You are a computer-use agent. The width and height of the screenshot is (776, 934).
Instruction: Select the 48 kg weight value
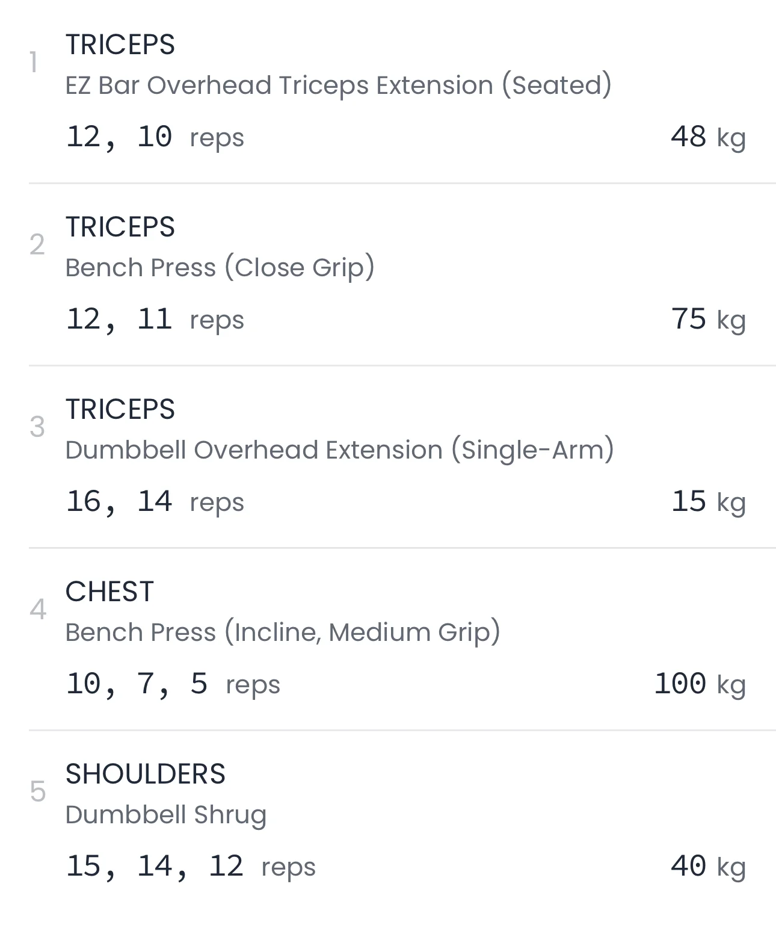707,137
